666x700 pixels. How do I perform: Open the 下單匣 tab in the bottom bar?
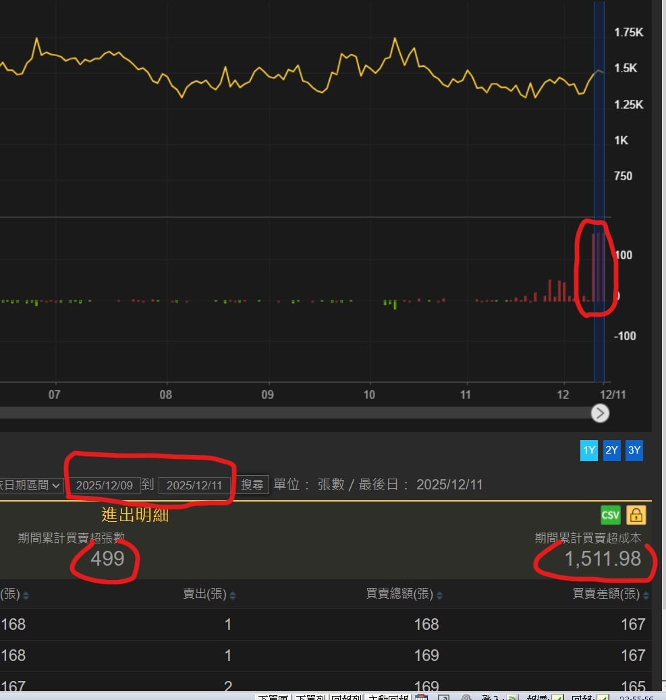(x=274, y=697)
